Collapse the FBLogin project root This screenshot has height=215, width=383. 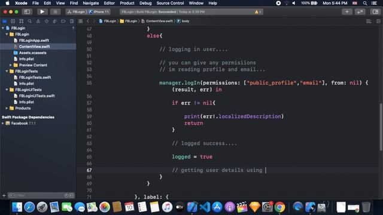coord(3,28)
